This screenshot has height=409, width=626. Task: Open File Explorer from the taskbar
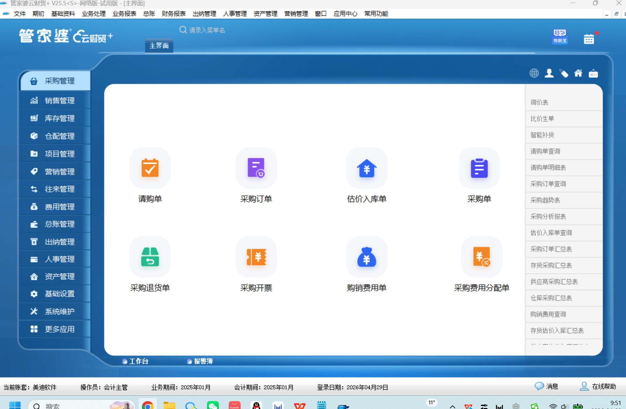(x=170, y=405)
